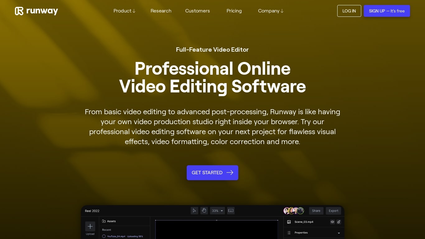Open the 33% zoom dropdown
Viewport: 425px width, 239px height.
[217, 211]
